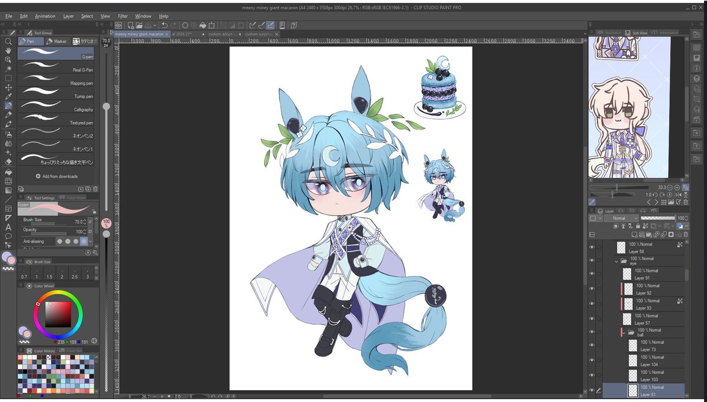This screenshot has width=707, height=402.
Task: Open the help question-mark icon
Action: point(293,25)
